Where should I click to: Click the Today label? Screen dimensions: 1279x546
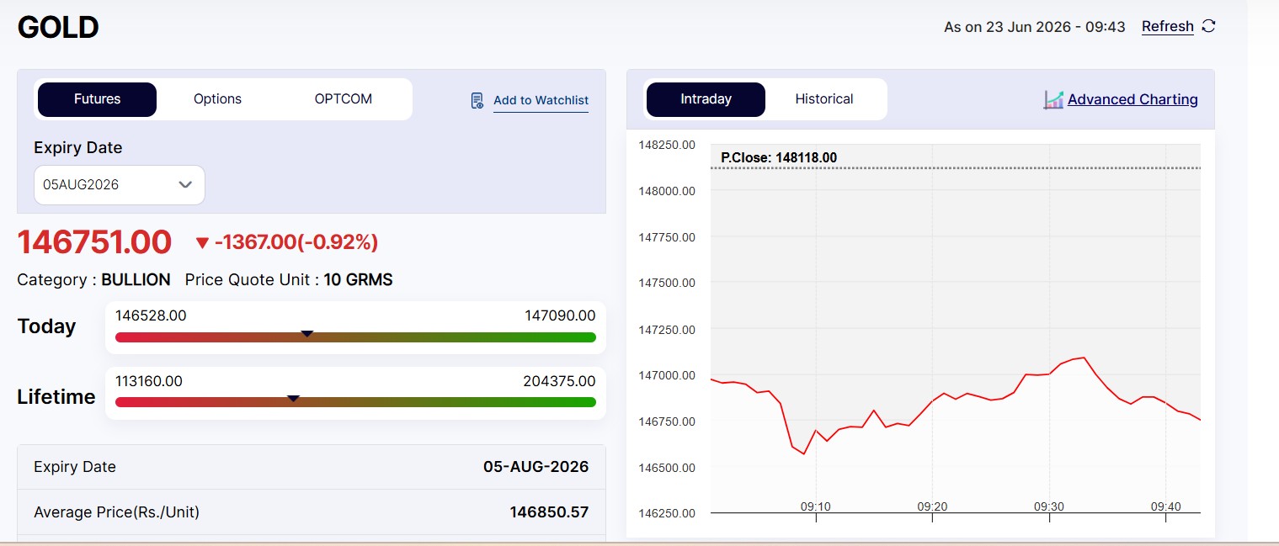pos(46,326)
